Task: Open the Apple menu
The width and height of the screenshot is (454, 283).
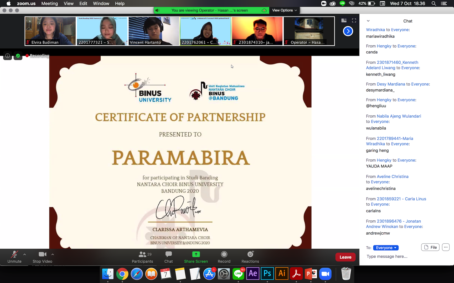Action: 8,3
